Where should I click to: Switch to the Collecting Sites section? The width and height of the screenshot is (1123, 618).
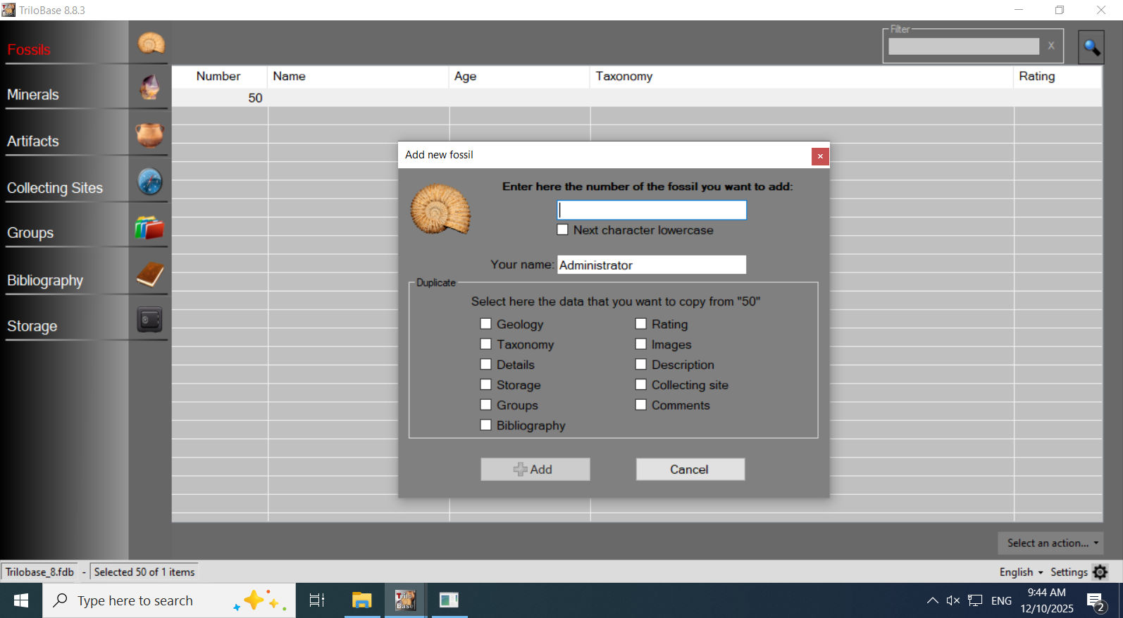[x=55, y=189]
